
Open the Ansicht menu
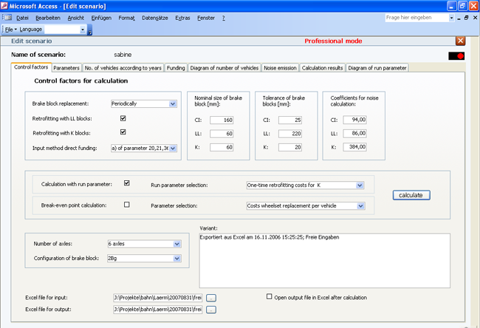pyautogui.click(x=76, y=18)
